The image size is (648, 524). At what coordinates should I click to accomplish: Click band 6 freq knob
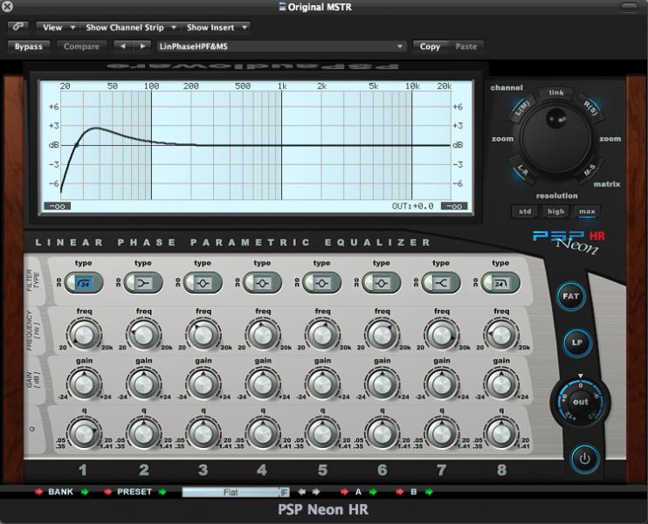click(x=382, y=334)
